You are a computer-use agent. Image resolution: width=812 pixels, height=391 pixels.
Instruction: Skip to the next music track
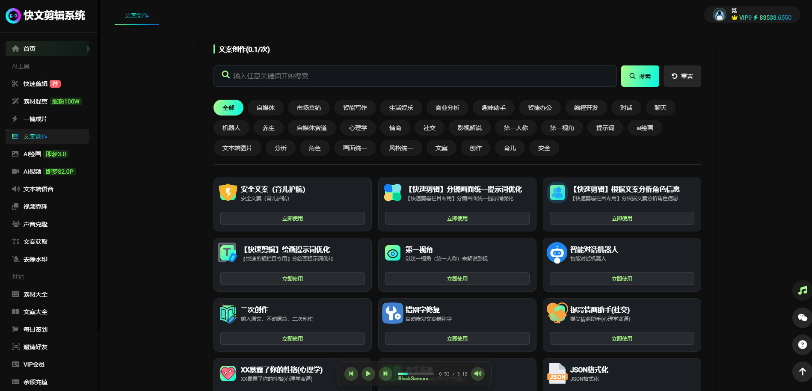(385, 373)
